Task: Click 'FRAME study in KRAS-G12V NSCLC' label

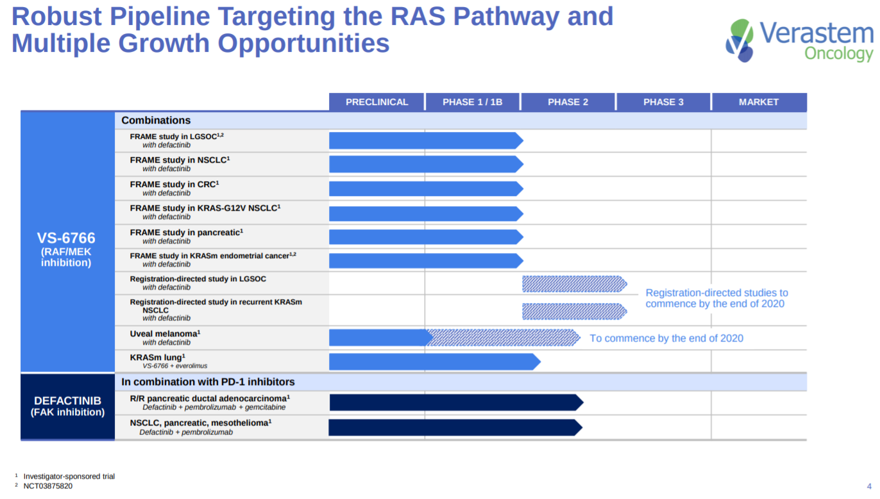Action: [205, 208]
